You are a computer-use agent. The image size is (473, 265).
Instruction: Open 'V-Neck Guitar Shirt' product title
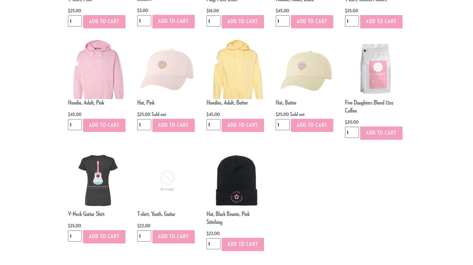tap(86, 214)
